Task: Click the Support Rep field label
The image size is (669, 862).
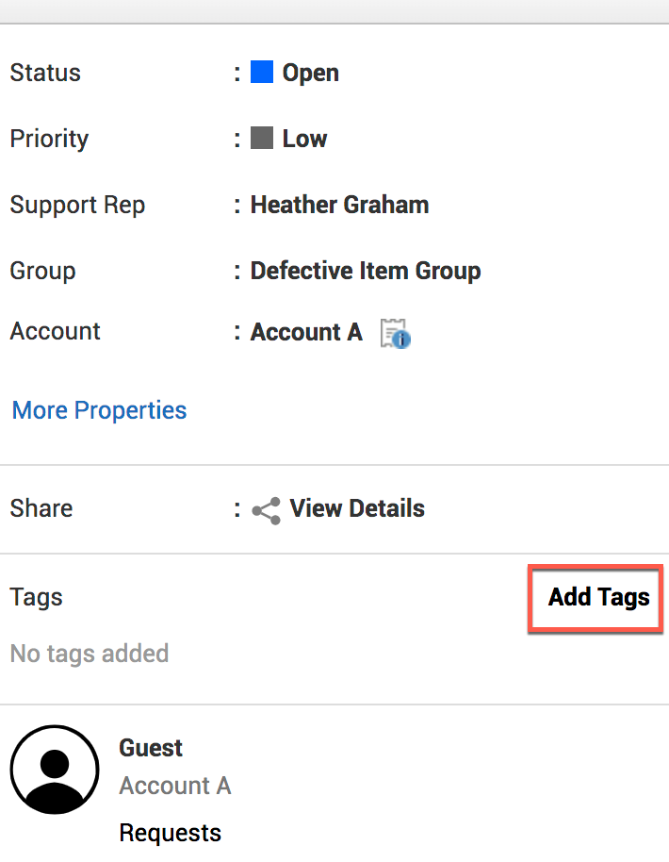Action: pos(77,205)
